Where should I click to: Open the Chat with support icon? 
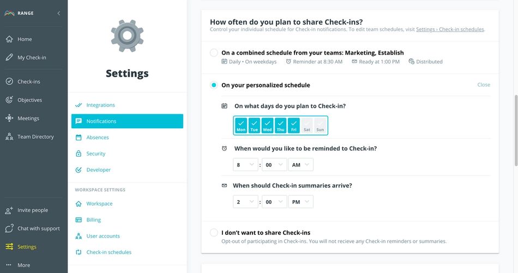9,228
